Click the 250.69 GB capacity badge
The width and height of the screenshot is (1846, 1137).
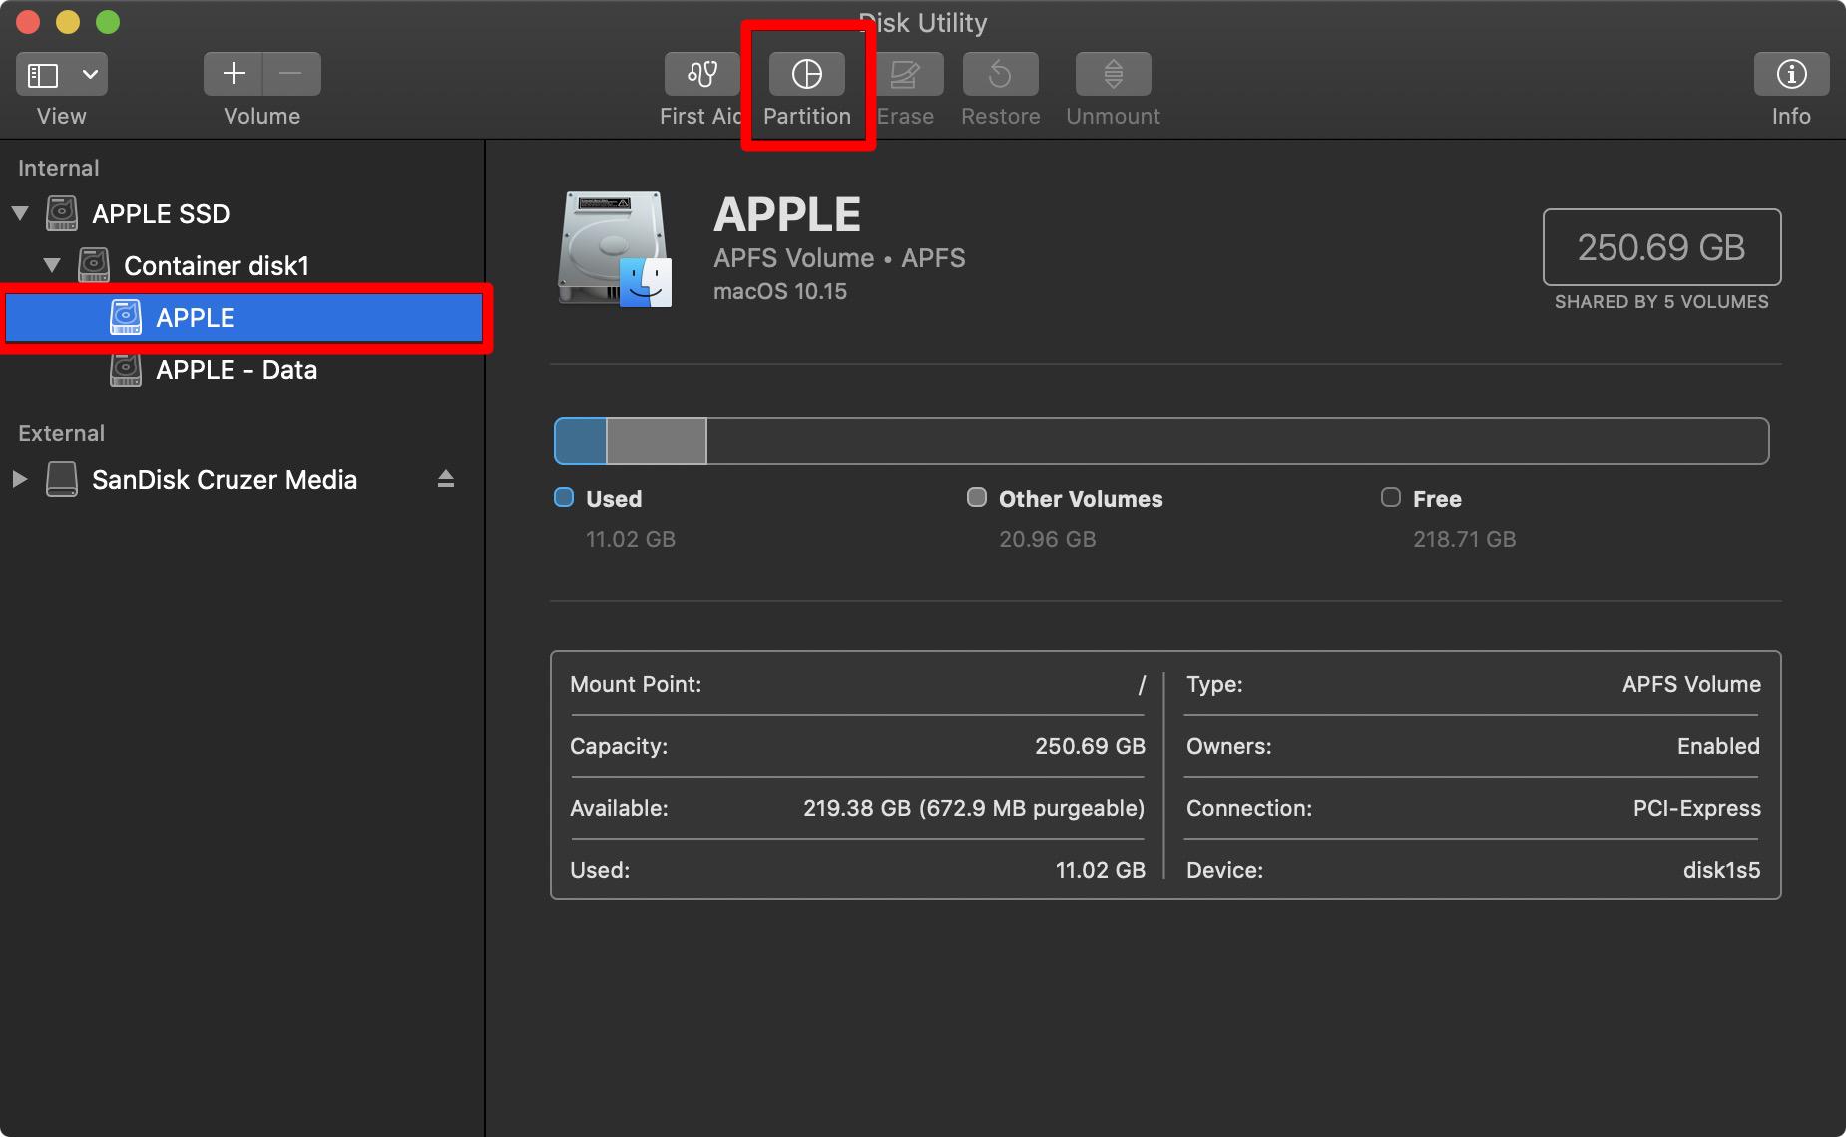tap(1661, 247)
